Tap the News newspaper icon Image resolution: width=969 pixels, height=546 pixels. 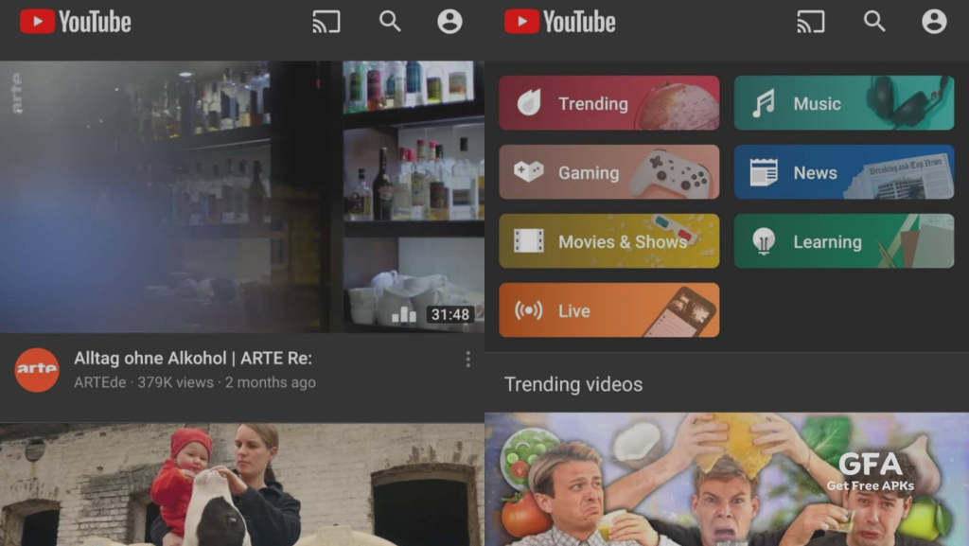click(x=764, y=172)
